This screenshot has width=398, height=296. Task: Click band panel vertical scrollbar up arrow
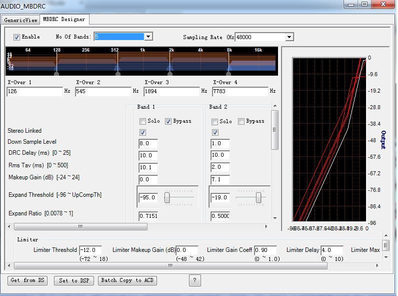click(275, 106)
